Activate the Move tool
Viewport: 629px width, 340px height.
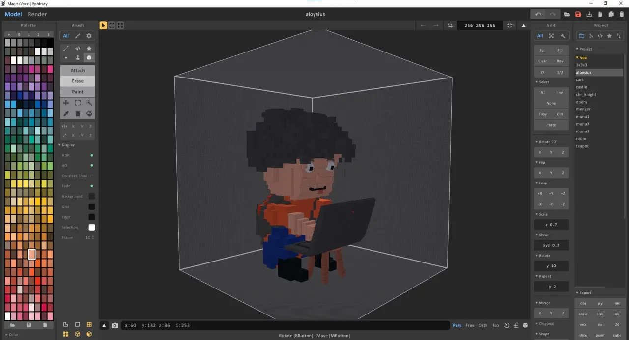point(65,103)
